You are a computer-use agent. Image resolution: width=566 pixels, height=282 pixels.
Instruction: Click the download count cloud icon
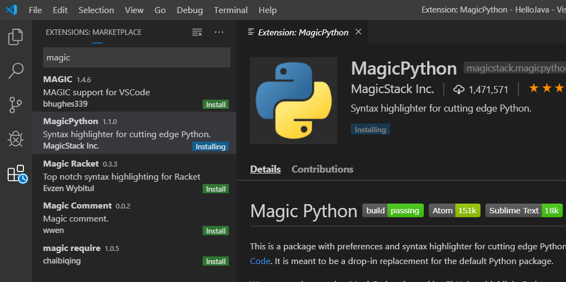(x=459, y=89)
